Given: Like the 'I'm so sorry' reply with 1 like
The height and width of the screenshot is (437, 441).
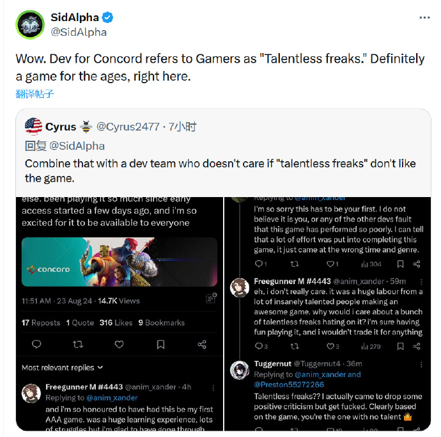Looking at the screenshot, I should click(x=330, y=264).
